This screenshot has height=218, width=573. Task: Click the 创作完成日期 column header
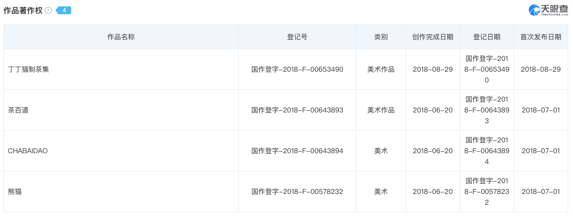coord(433,37)
